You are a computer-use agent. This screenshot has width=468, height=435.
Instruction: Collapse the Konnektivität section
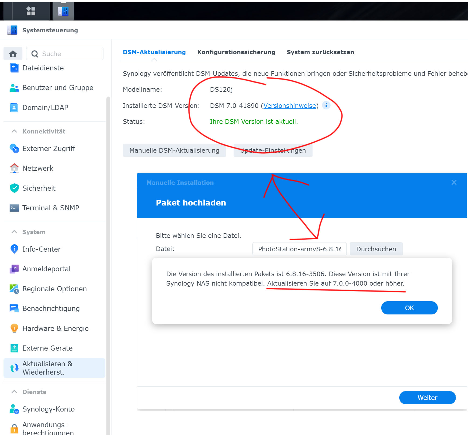tap(14, 131)
